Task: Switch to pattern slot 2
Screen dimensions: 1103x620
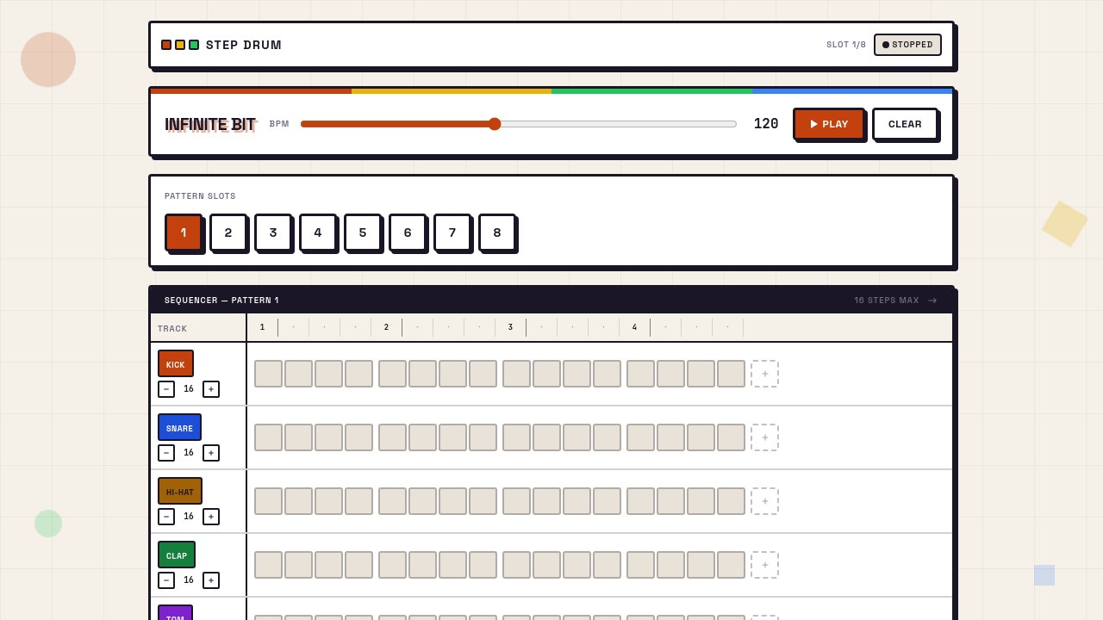Action: (228, 232)
